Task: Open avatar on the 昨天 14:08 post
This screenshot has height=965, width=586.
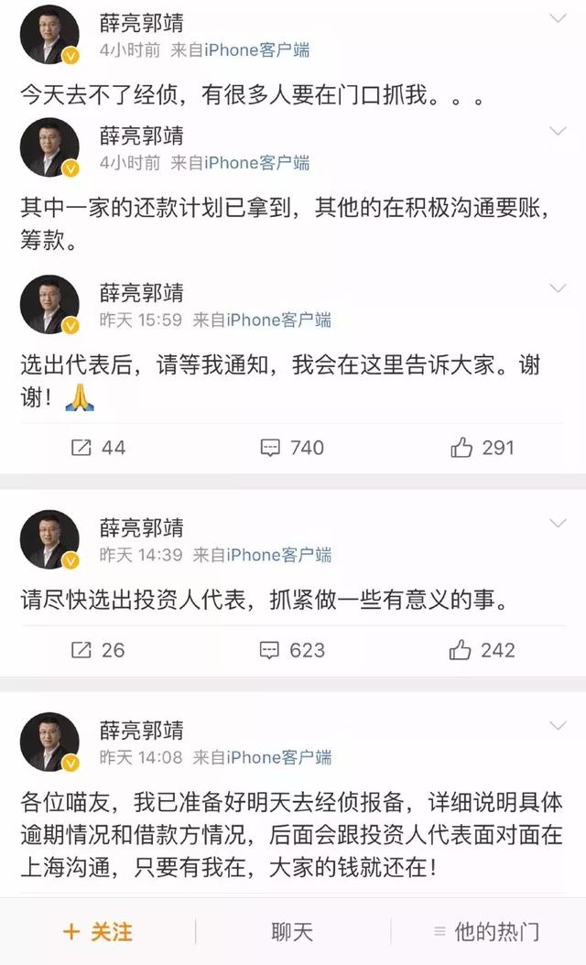Action: coord(49,743)
